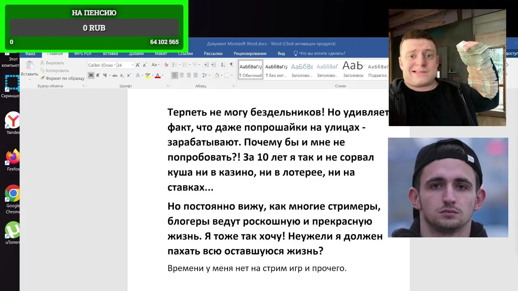This screenshot has height=291, width=518.
Task: Toggle italic (К) formatting
Action: tap(98, 75)
